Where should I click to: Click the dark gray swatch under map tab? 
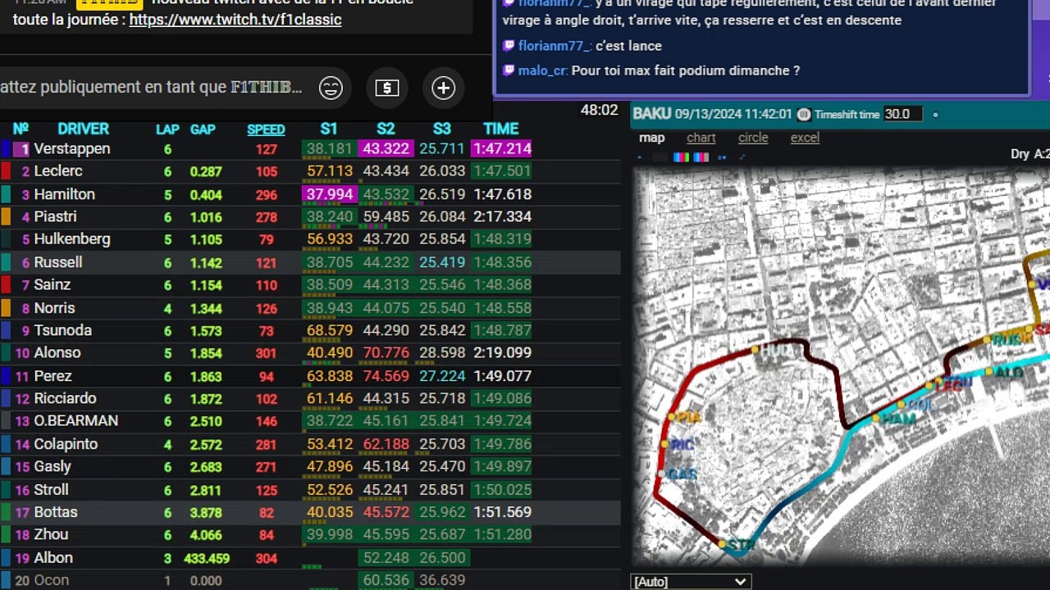click(660, 157)
